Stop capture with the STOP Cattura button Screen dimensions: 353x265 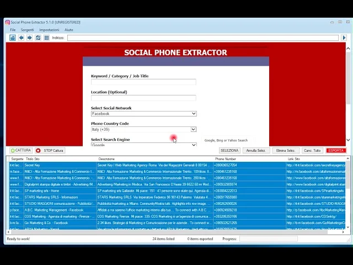50,150
